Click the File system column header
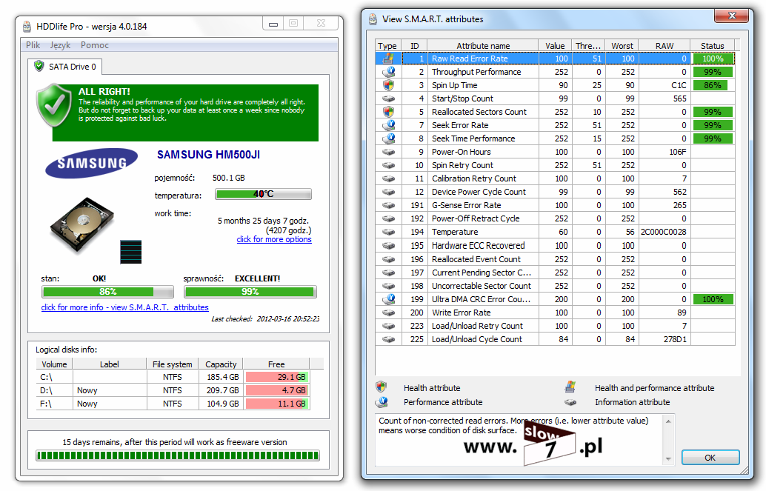The image size is (766, 491). (172, 364)
